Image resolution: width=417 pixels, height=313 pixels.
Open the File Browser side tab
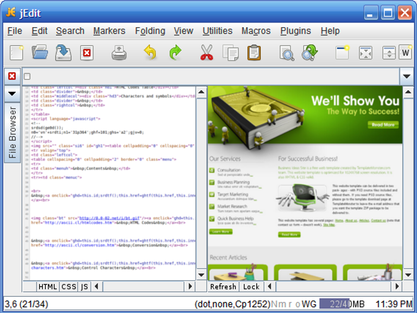[12, 133]
